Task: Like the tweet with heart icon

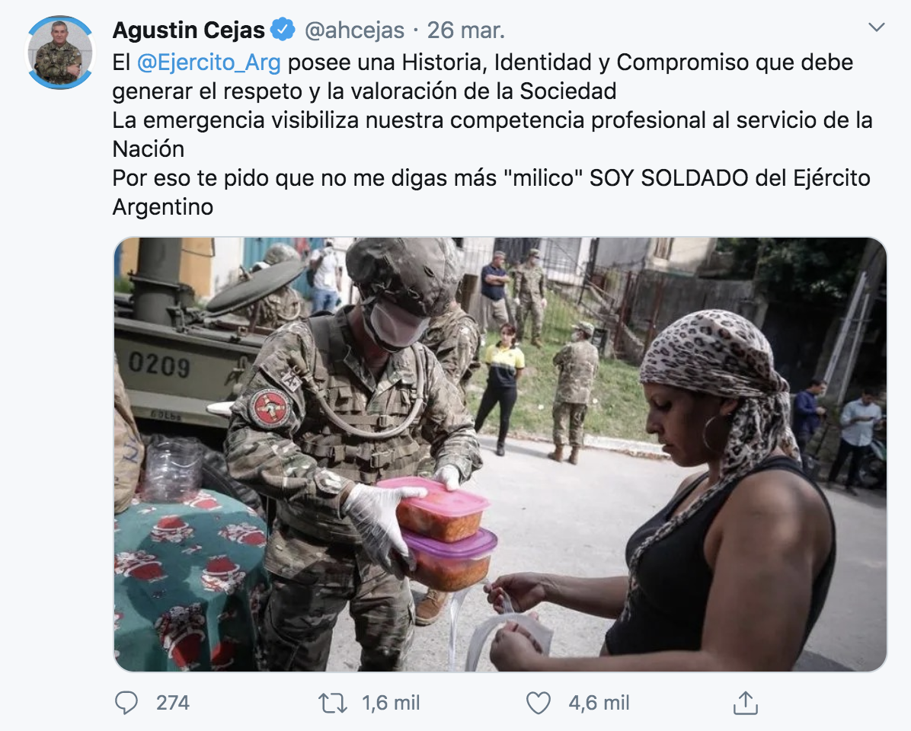Action: (x=538, y=703)
